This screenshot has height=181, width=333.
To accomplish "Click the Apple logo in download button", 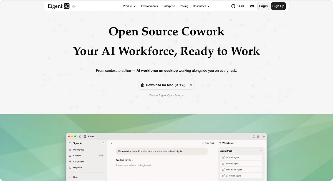I will [142, 85].
